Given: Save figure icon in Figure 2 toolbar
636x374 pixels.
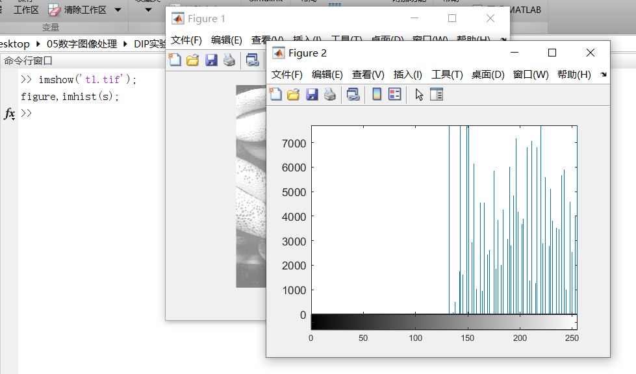Looking at the screenshot, I should [312, 95].
